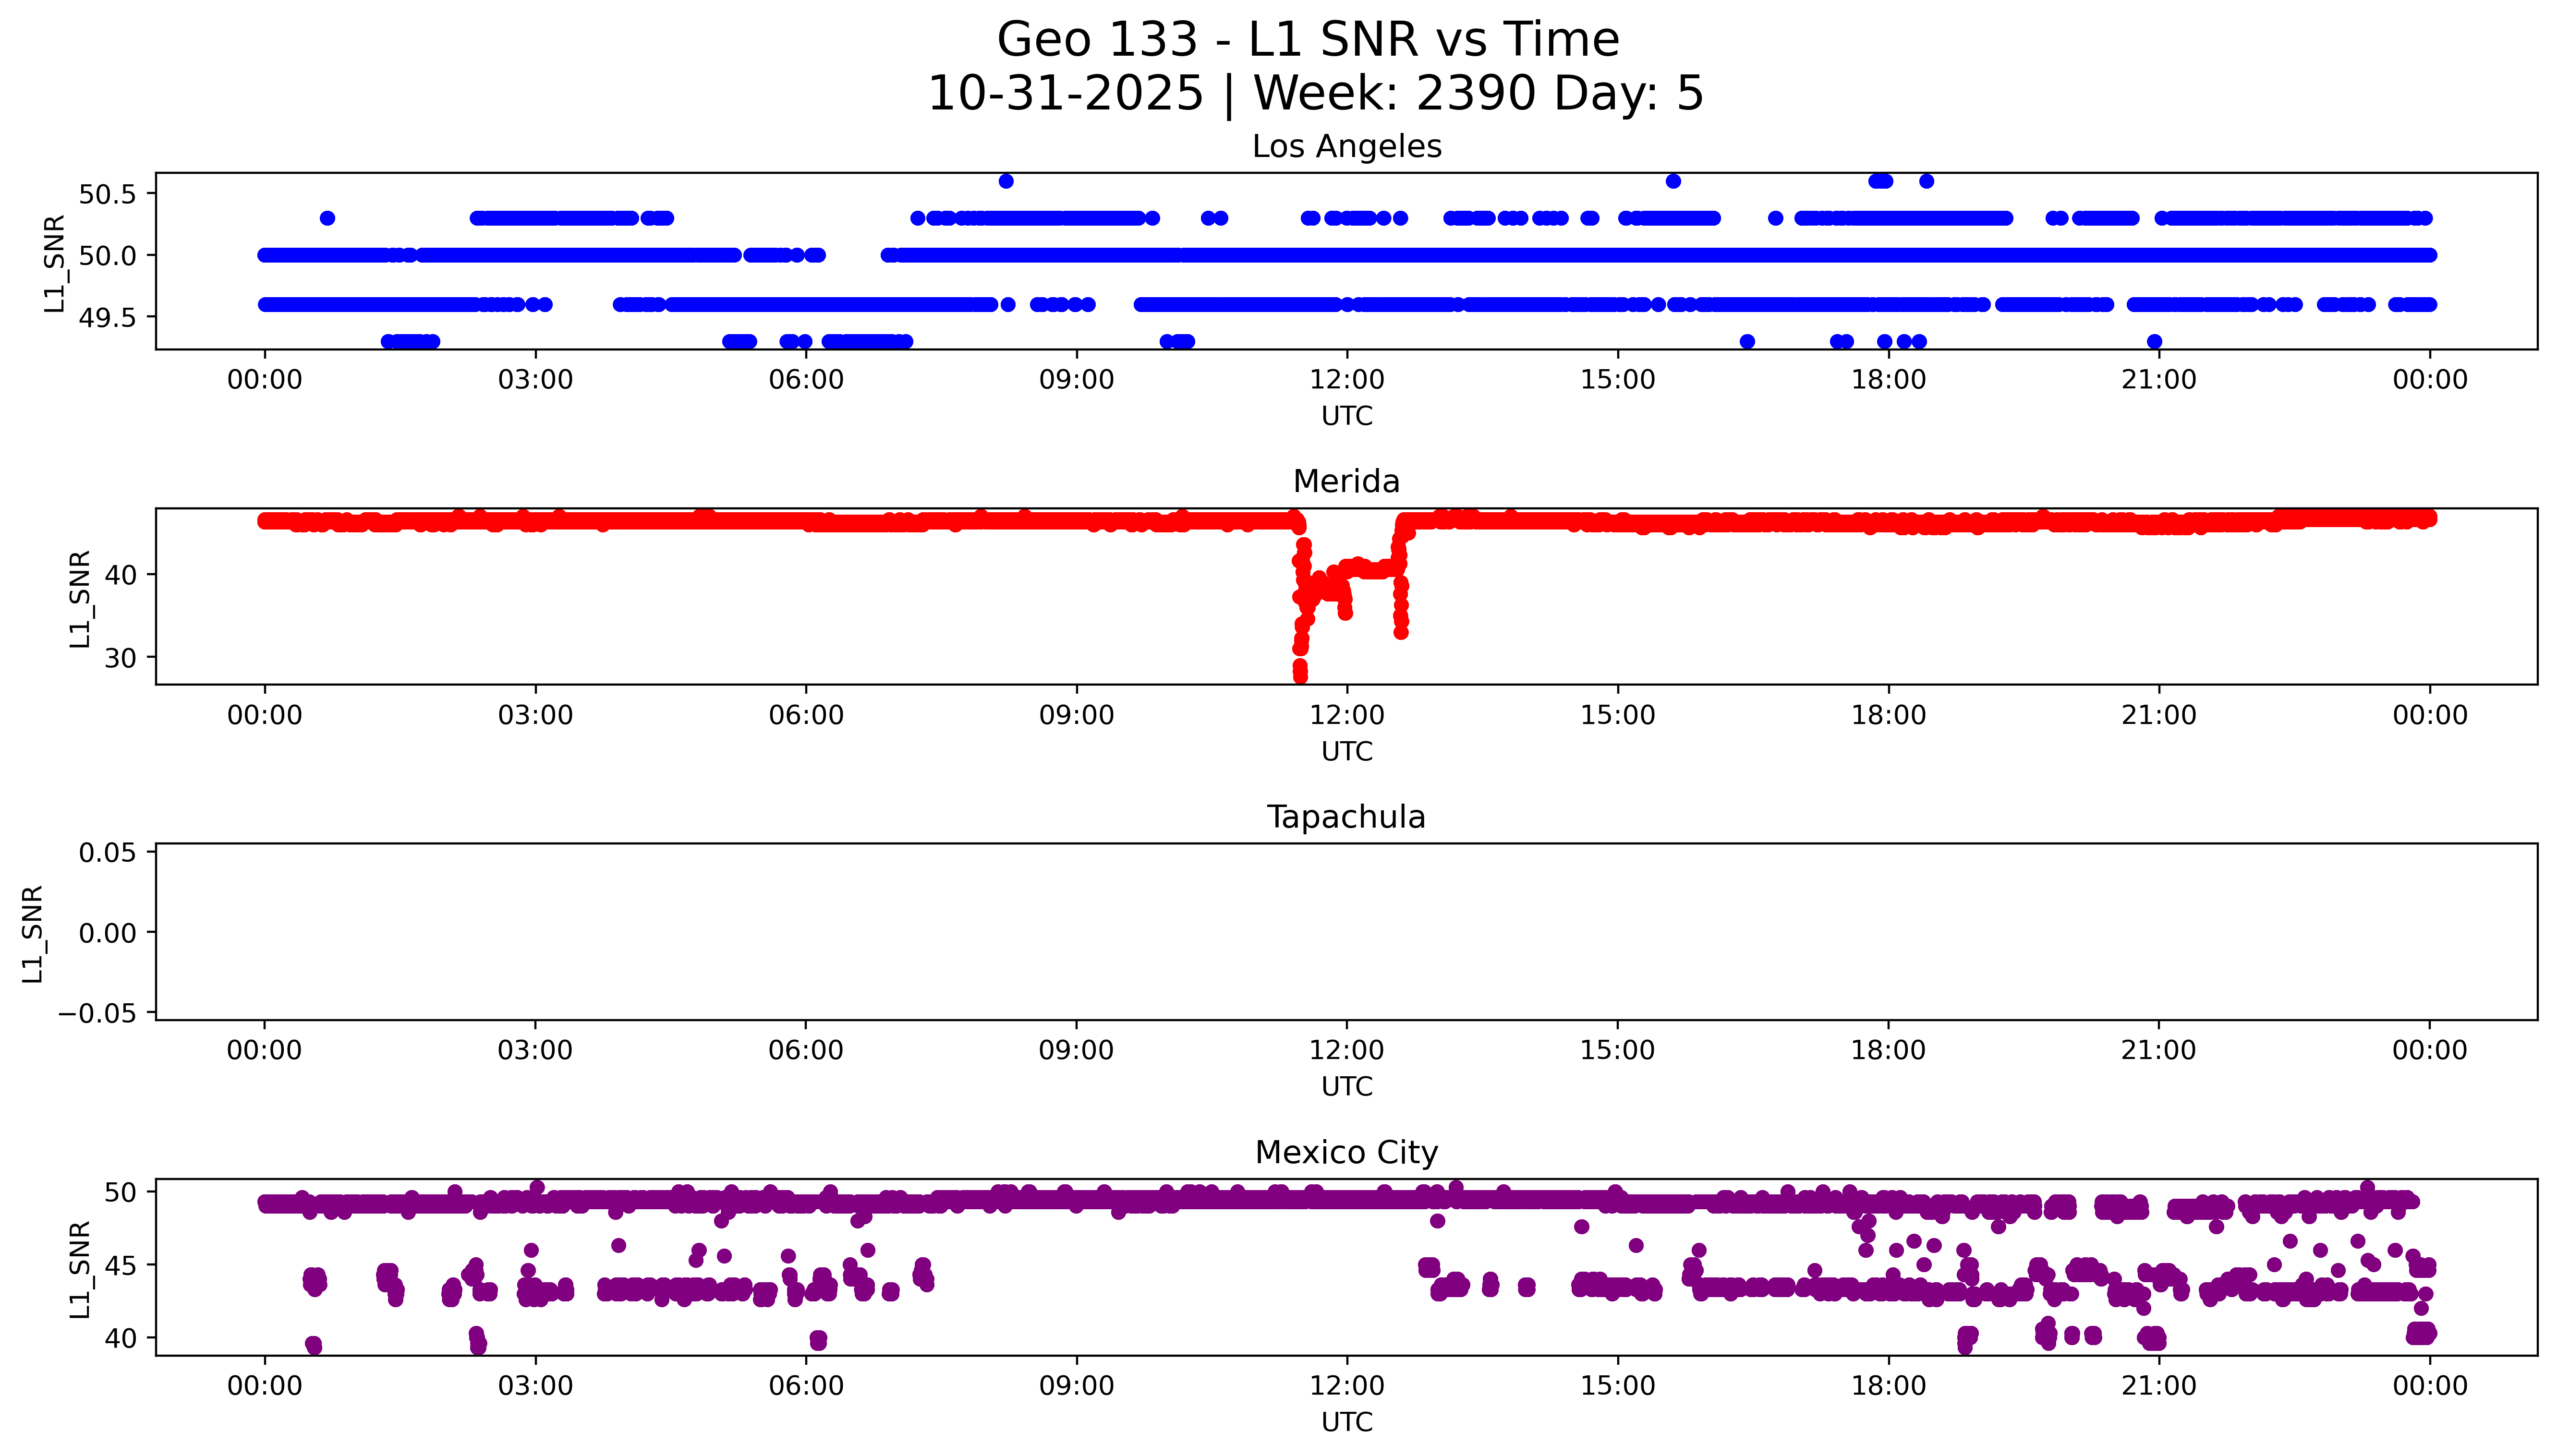Click the 'Merida' subplot title
2557x1456 pixels.
tap(1346, 481)
